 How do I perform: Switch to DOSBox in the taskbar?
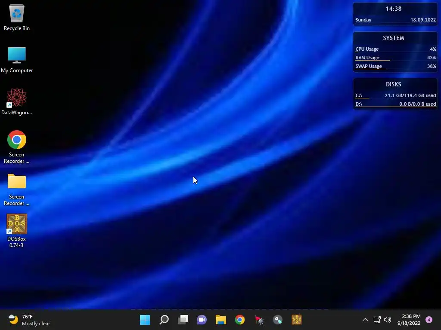click(296, 320)
